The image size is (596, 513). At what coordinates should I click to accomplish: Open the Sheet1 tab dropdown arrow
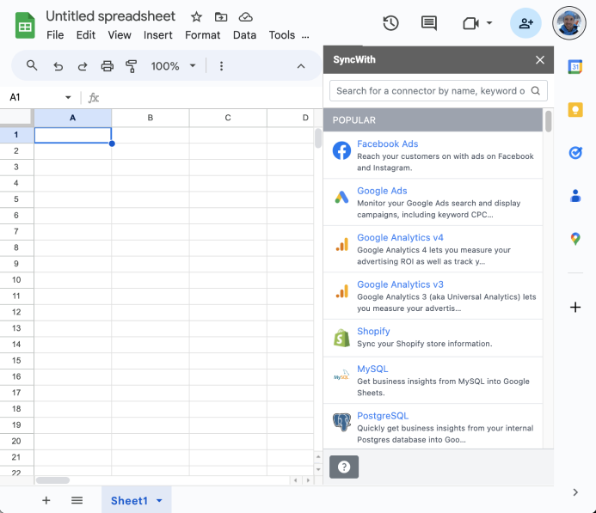pos(159,501)
